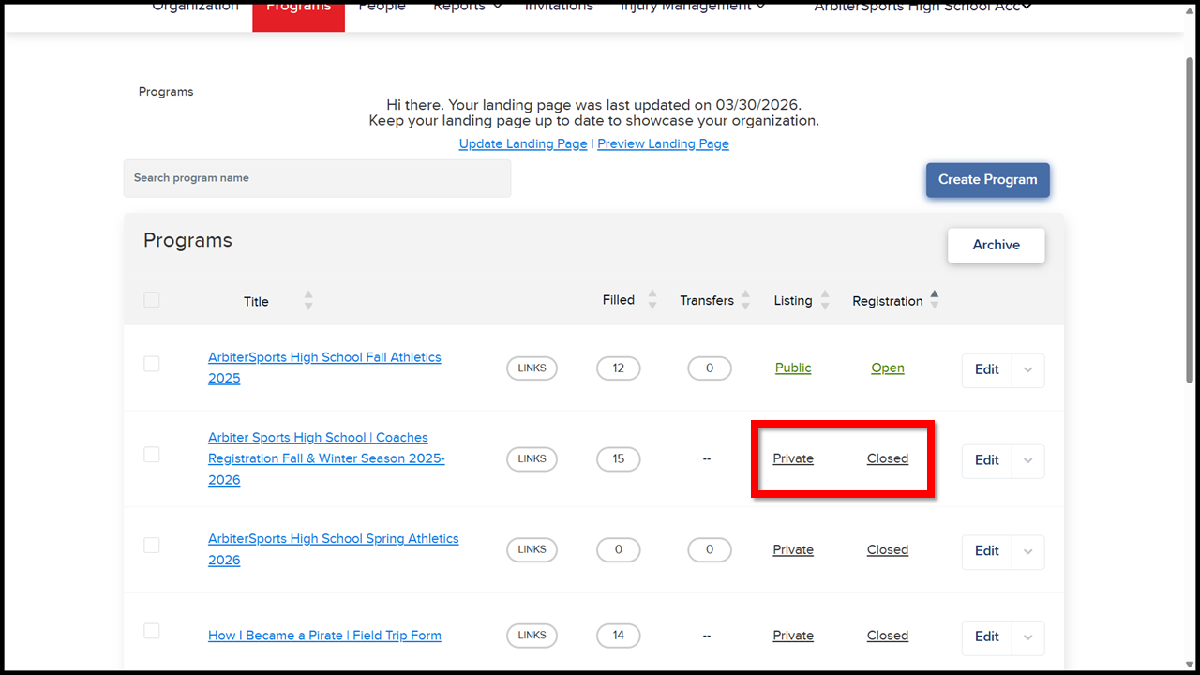
Task: Show Edit options for Pirate Field Trip Form
Action: [1028, 637]
